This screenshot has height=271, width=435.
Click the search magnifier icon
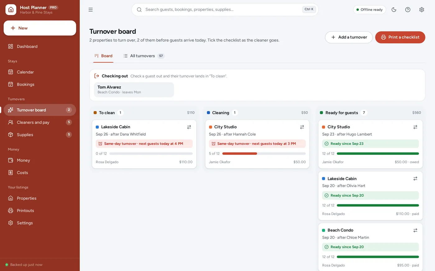tap(139, 10)
